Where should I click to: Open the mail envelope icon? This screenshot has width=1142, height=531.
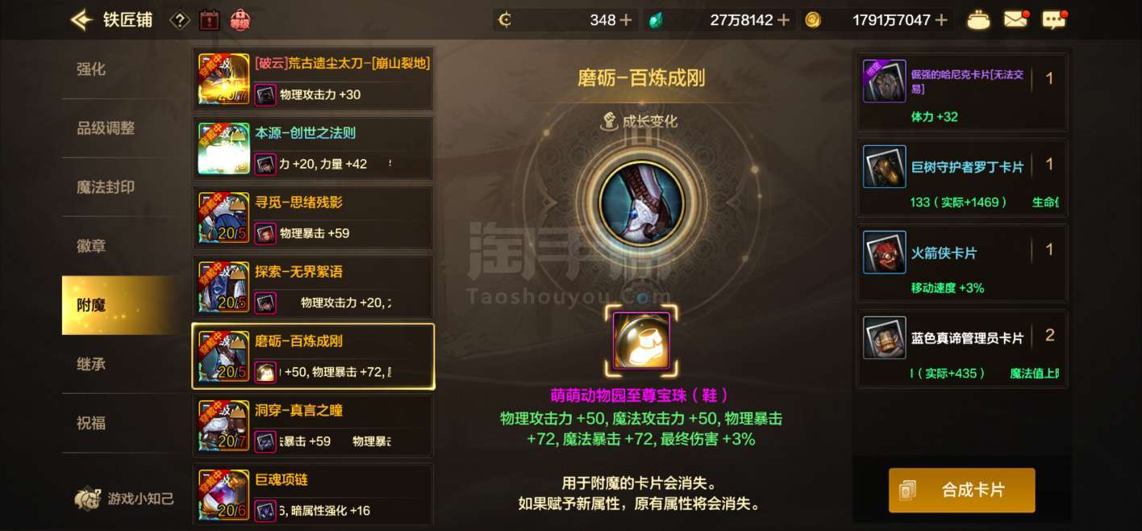(x=1016, y=19)
